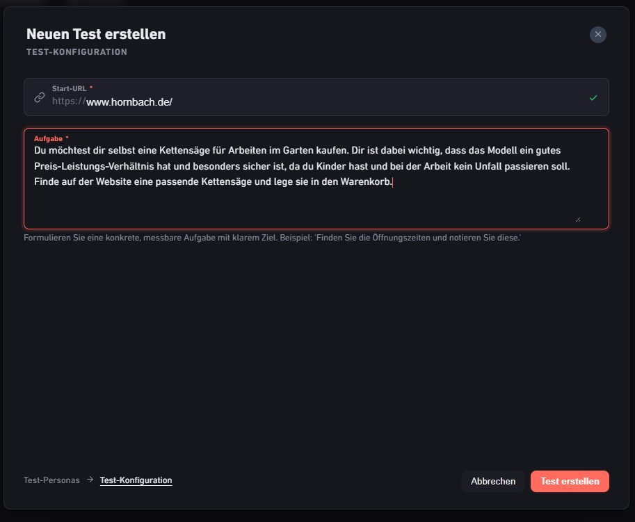Click the TEST-KONFIGURATION subtitle
The image size is (635, 522).
[77, 52]
